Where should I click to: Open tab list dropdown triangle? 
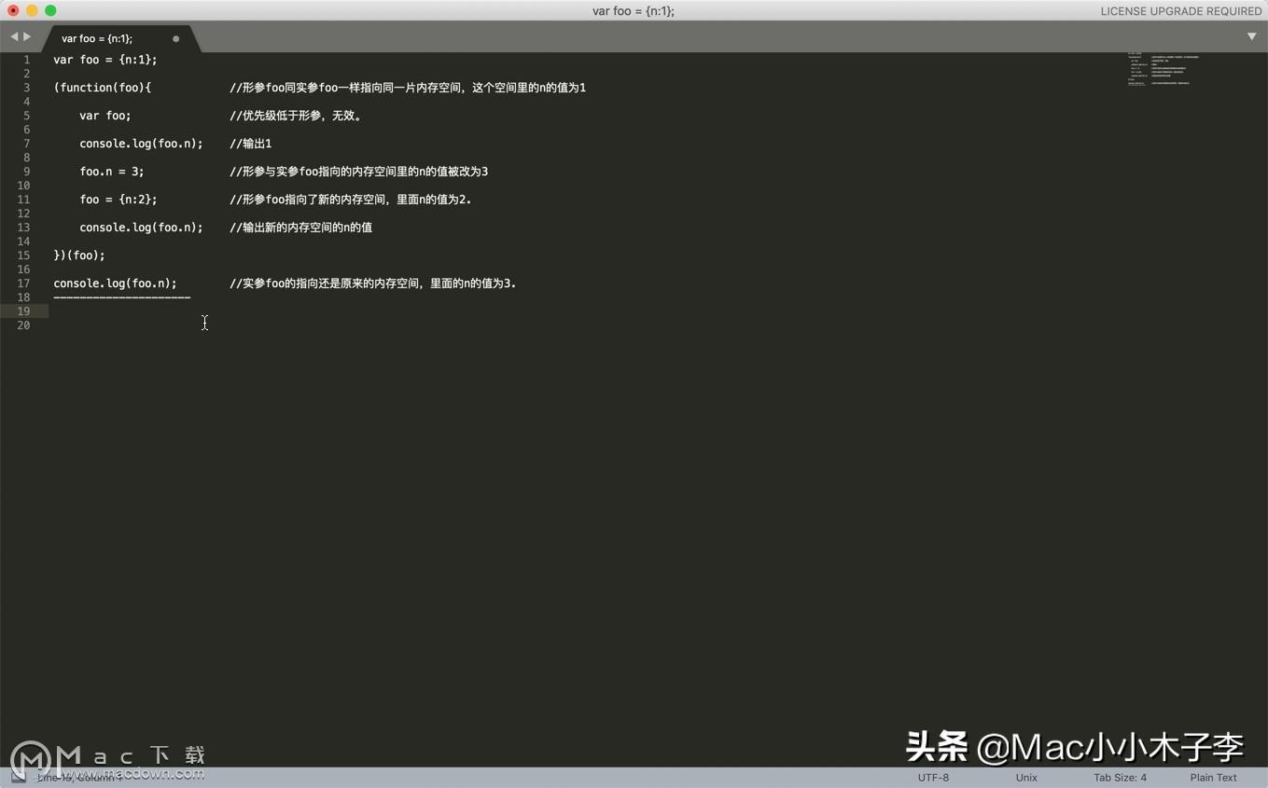[1251, 36]
